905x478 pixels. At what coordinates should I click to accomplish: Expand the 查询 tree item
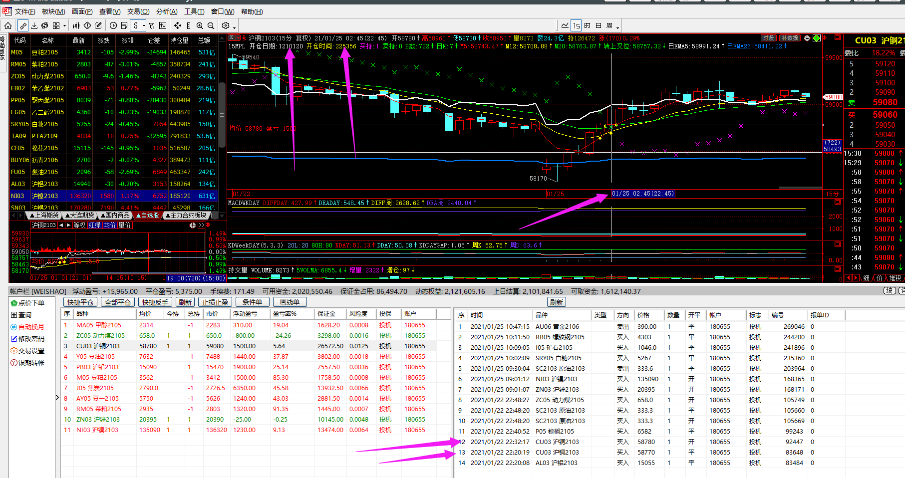pyautogui.click(x=13, y=315)
